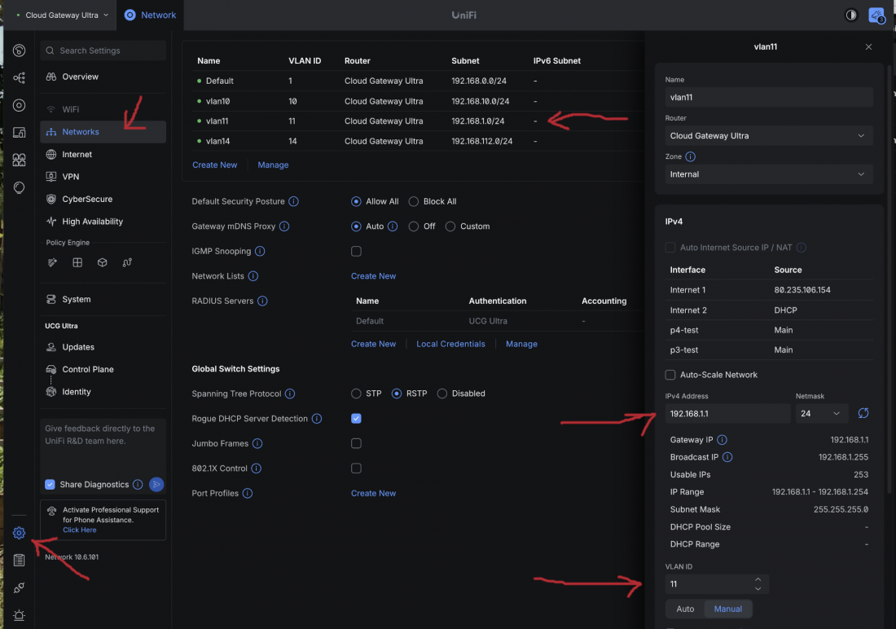Enable the Jumbo Frames checkbox
Screen dimensions: 896x629
click(x=356, y=443)
